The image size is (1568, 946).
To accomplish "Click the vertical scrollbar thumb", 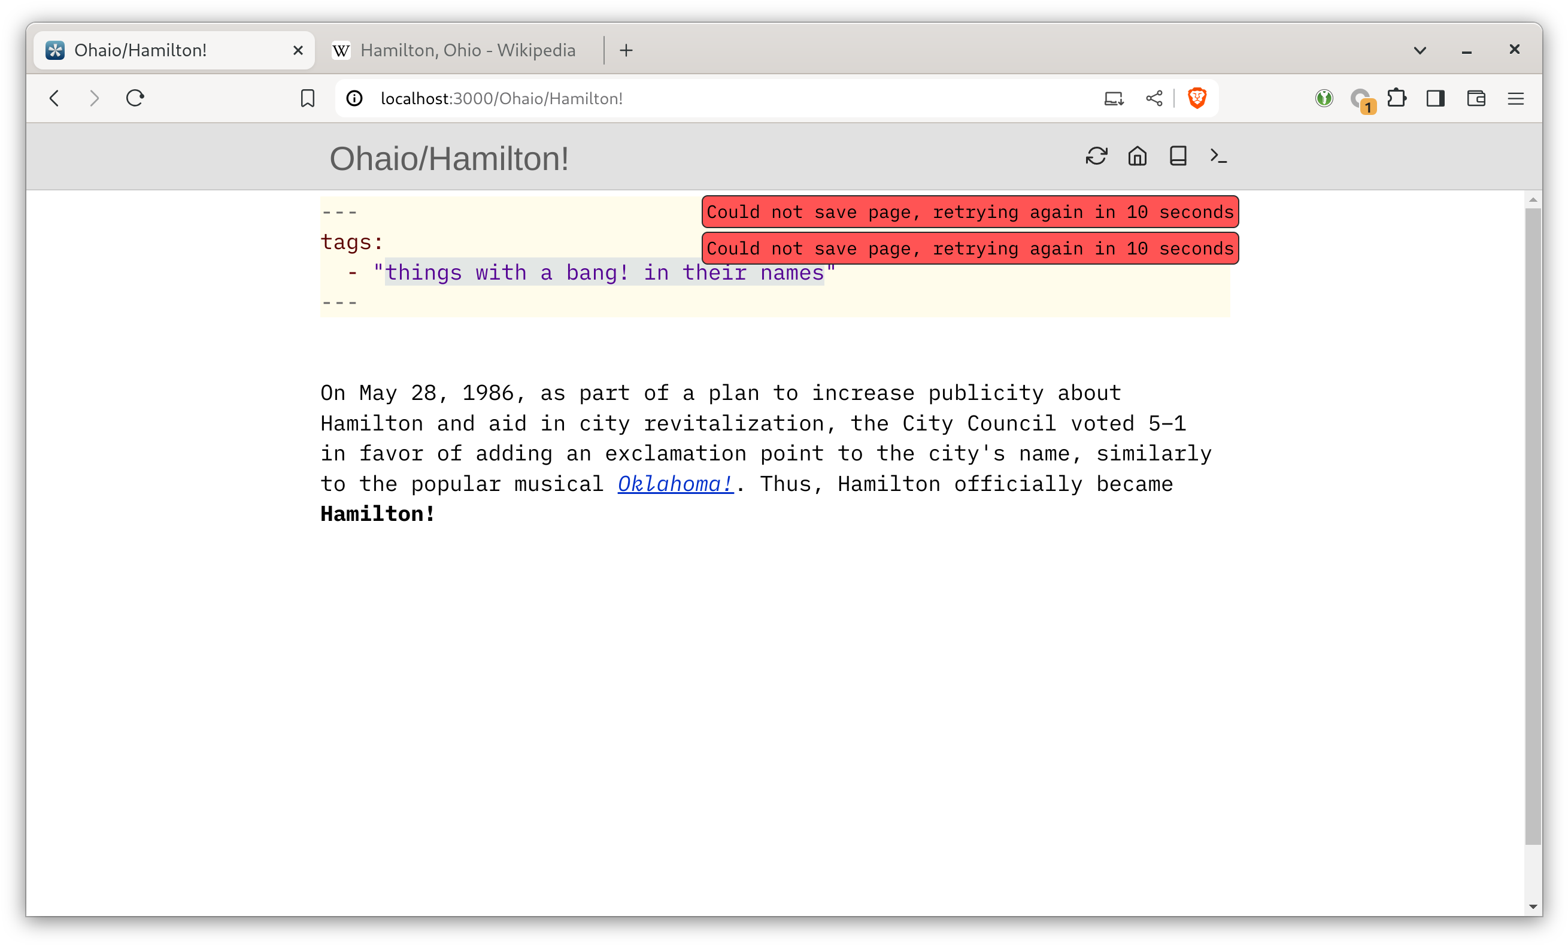I will [x=1532, y=525].
